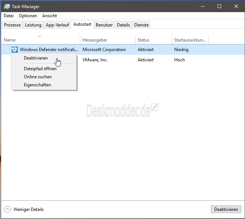Sort by the Name column header
245x219 pixels.
coord(41,39)
